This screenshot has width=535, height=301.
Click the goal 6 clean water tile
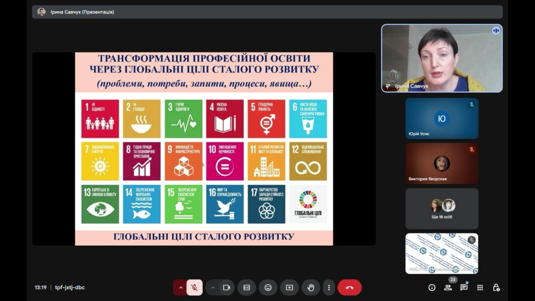[x=308, y=119]
